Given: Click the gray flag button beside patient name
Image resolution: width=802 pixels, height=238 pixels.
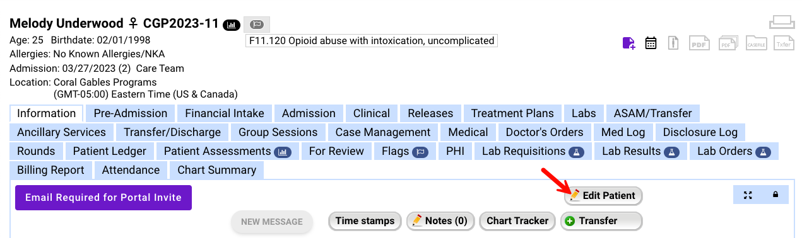Looking at the screenshot, I should [256, 25].
